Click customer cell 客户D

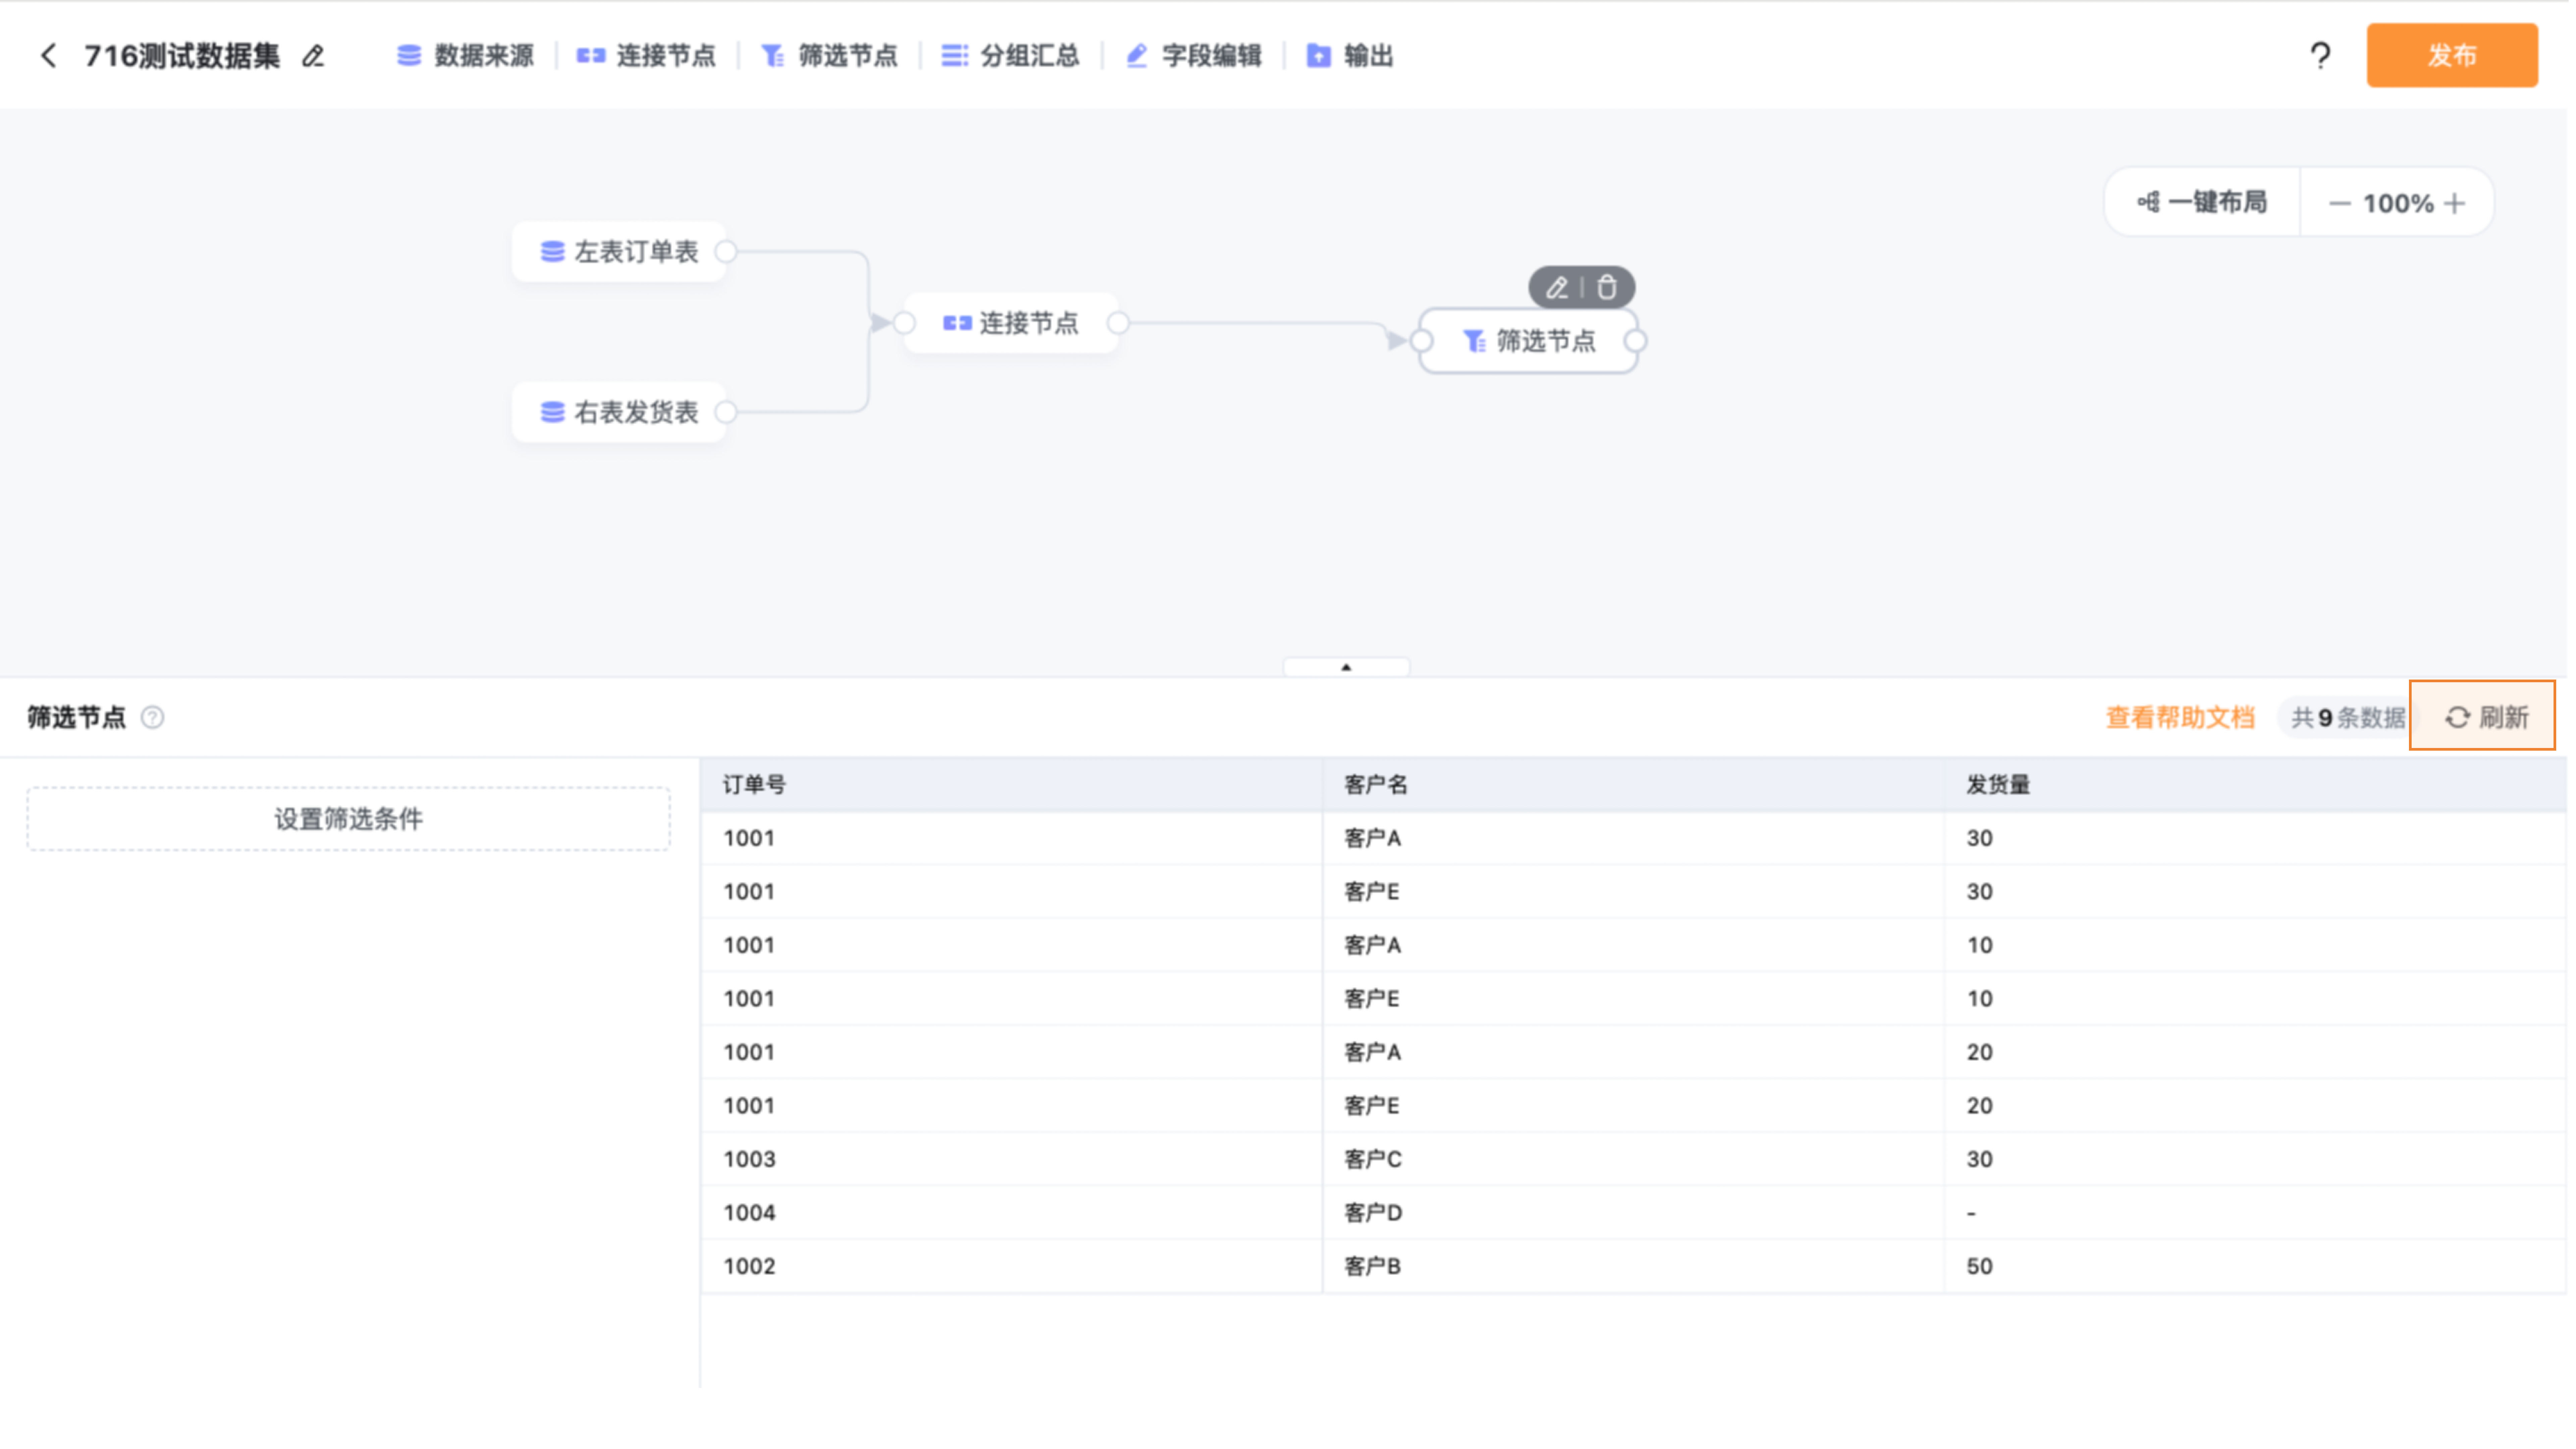coord(1633,1213)
